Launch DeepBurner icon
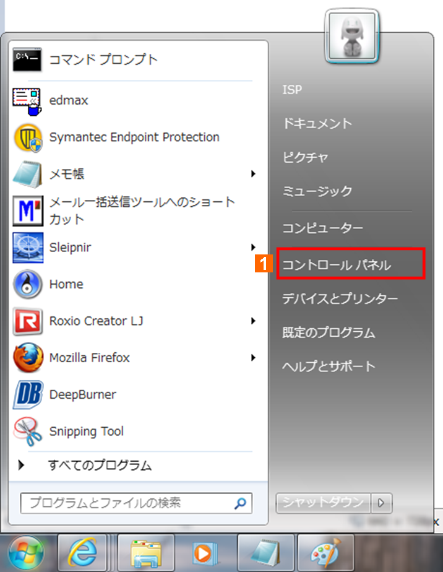The image size is (443, 572). (28, 395)
